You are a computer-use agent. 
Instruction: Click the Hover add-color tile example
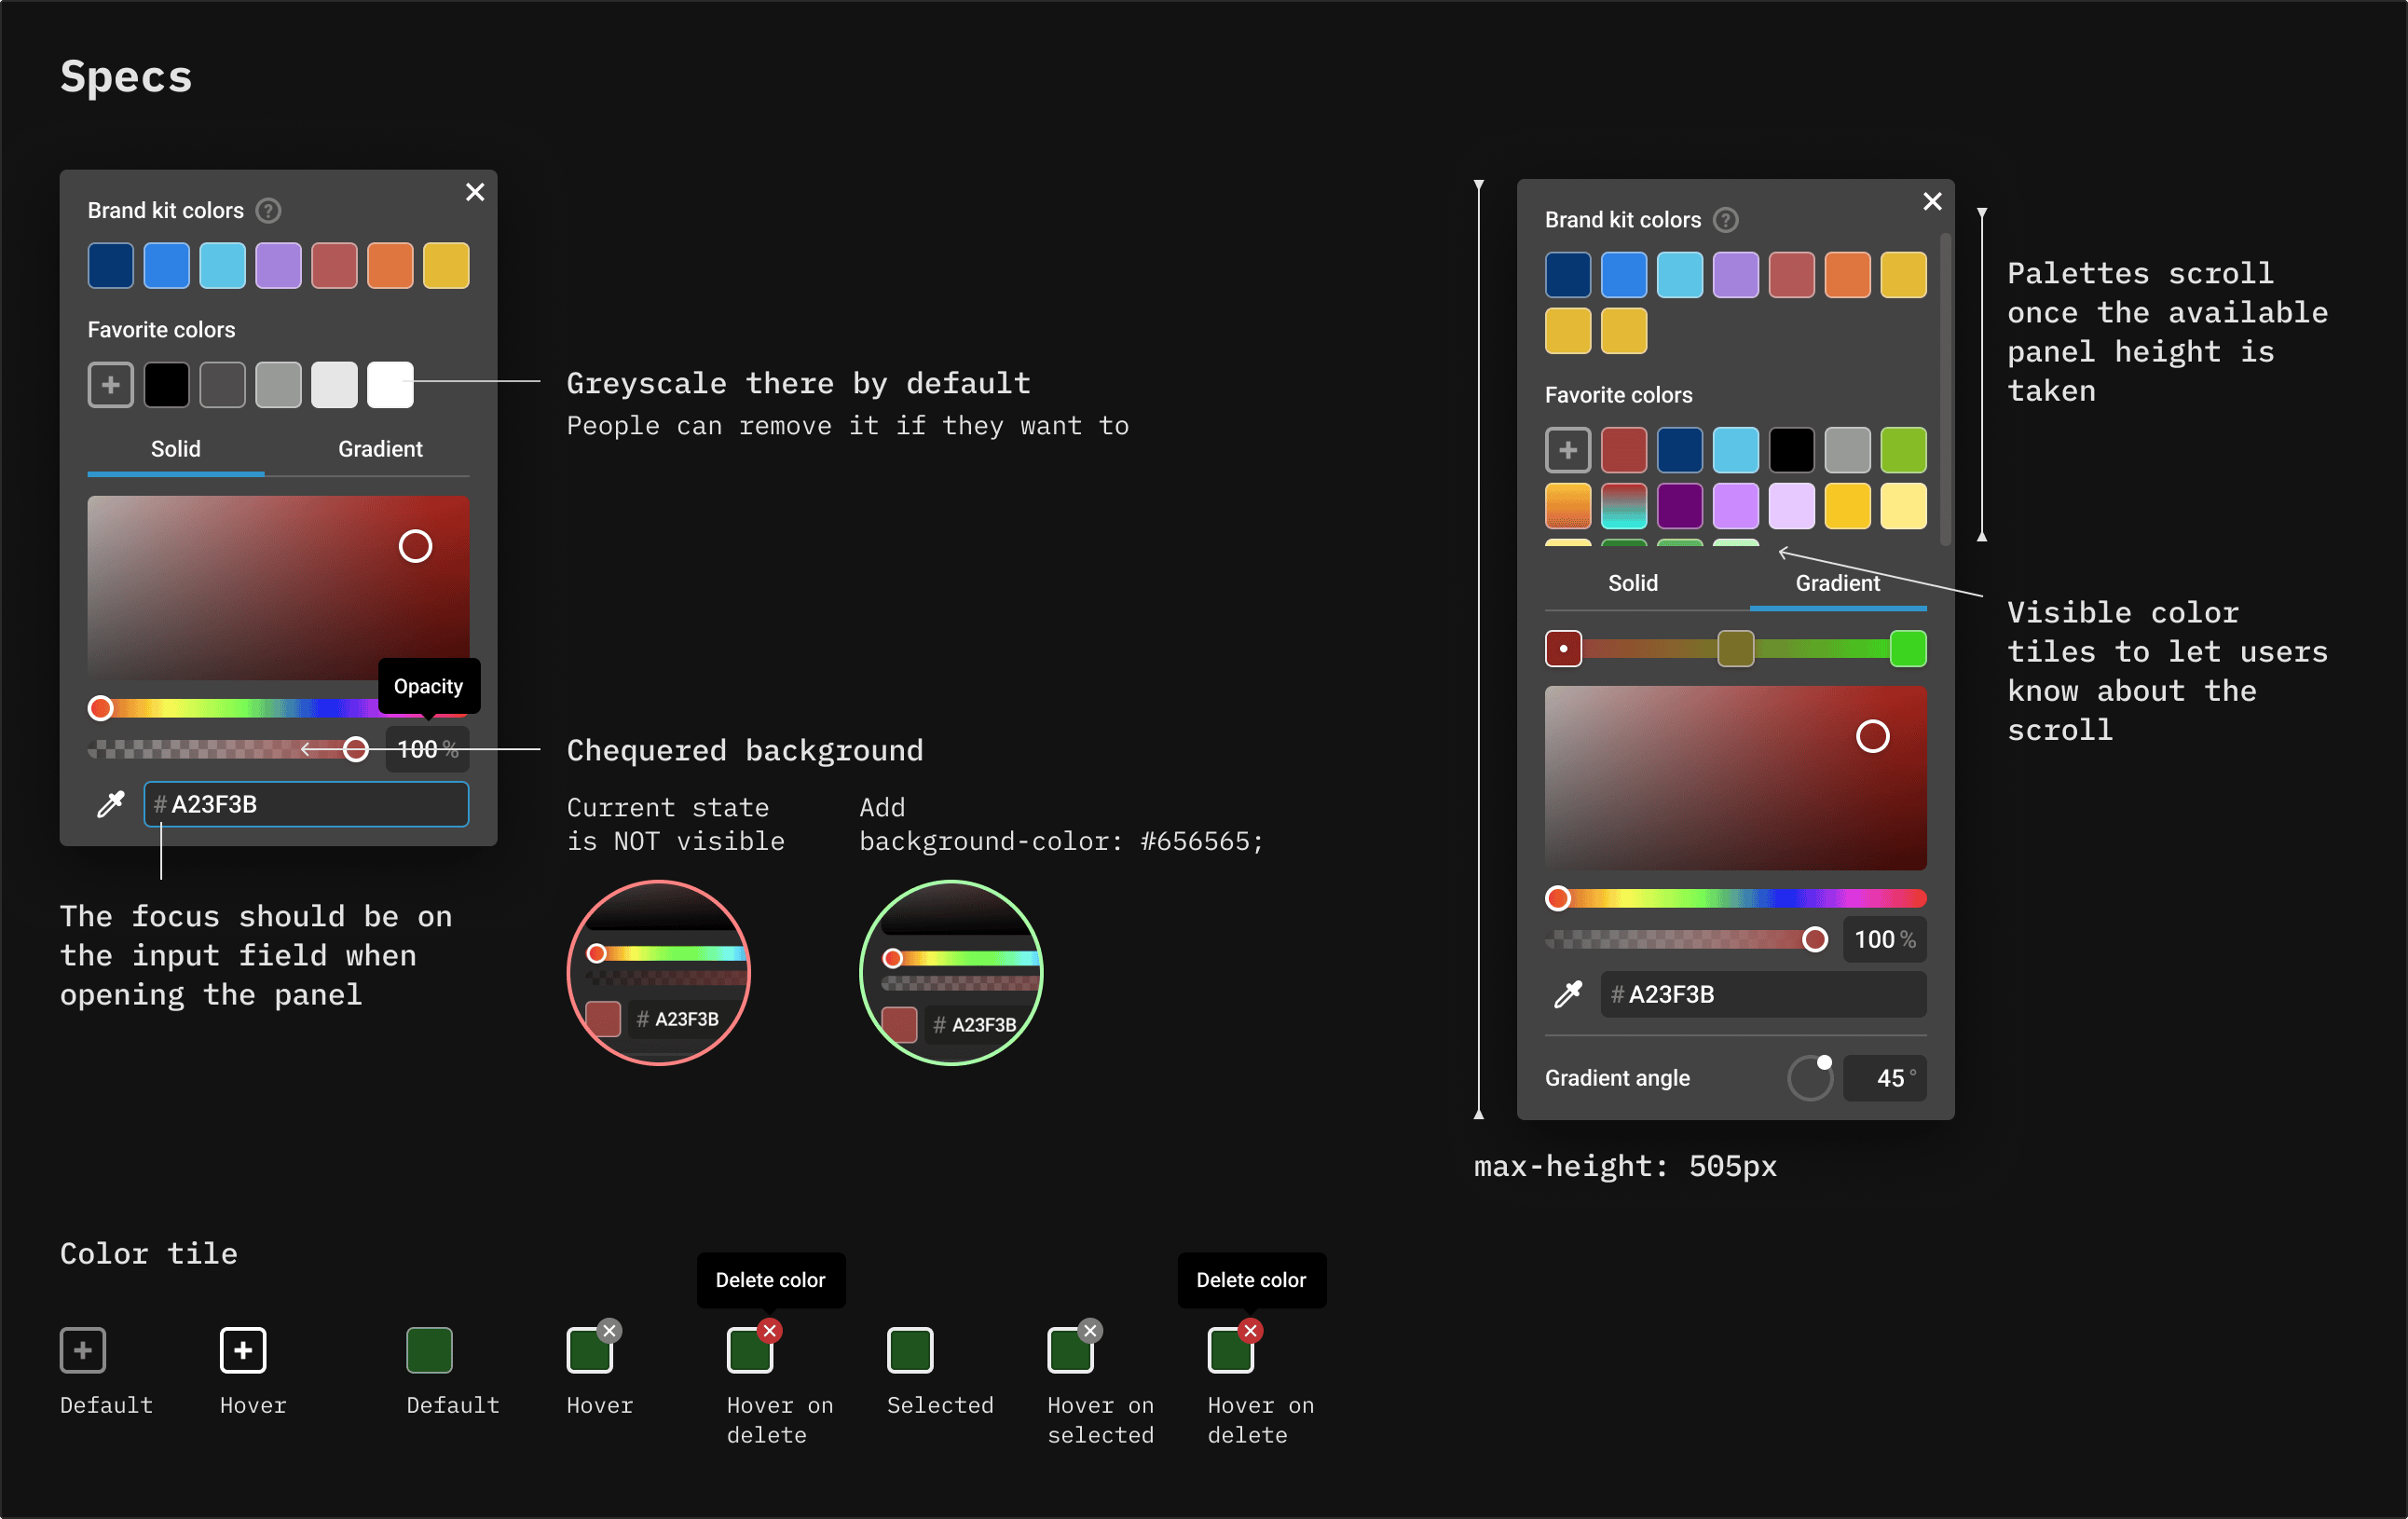click(243, 1350)
